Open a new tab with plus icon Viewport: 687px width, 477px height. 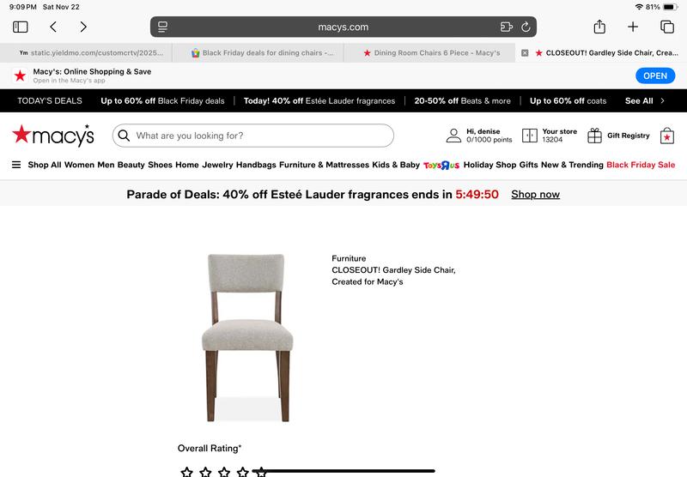(633, 27)
